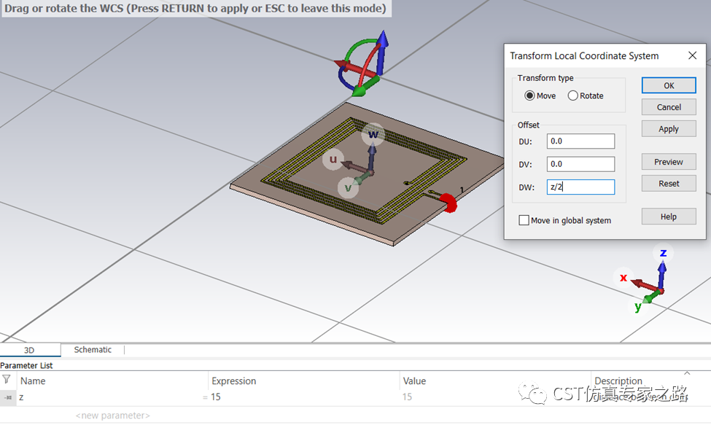Click the Reset button

[x=669, y=184]
